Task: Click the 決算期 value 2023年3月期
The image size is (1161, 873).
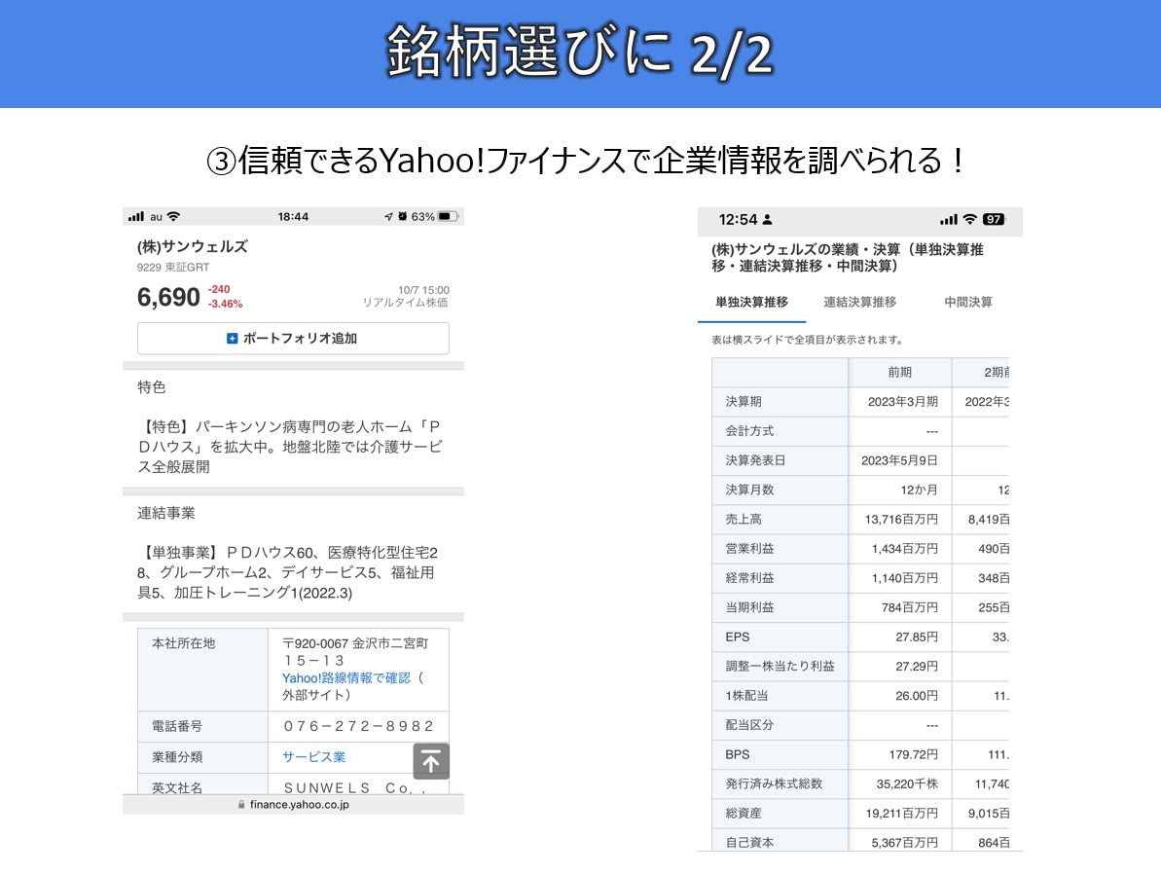Action: tap(902, 401)
